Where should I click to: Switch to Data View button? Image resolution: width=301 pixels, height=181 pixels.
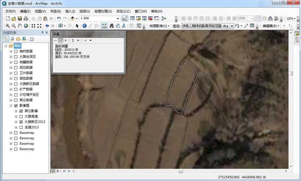53,171
